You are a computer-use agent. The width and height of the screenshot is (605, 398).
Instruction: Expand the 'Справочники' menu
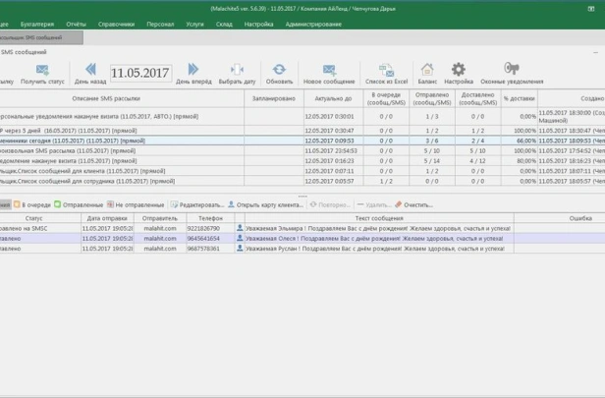click(117, 23)
